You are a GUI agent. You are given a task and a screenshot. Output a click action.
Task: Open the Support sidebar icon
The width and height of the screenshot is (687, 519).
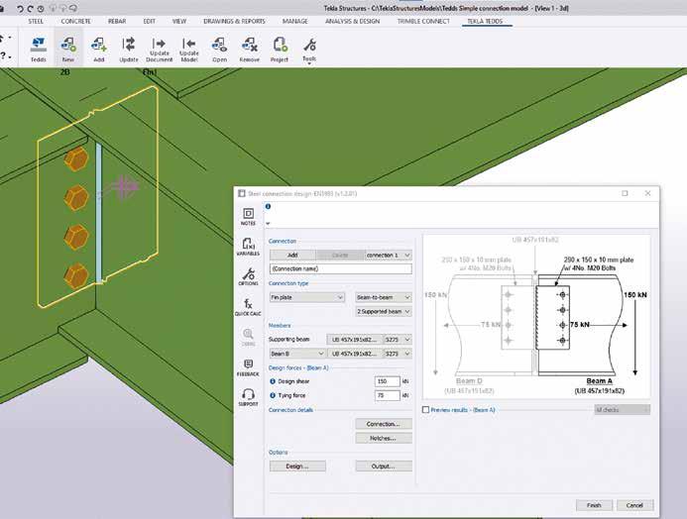248,397
